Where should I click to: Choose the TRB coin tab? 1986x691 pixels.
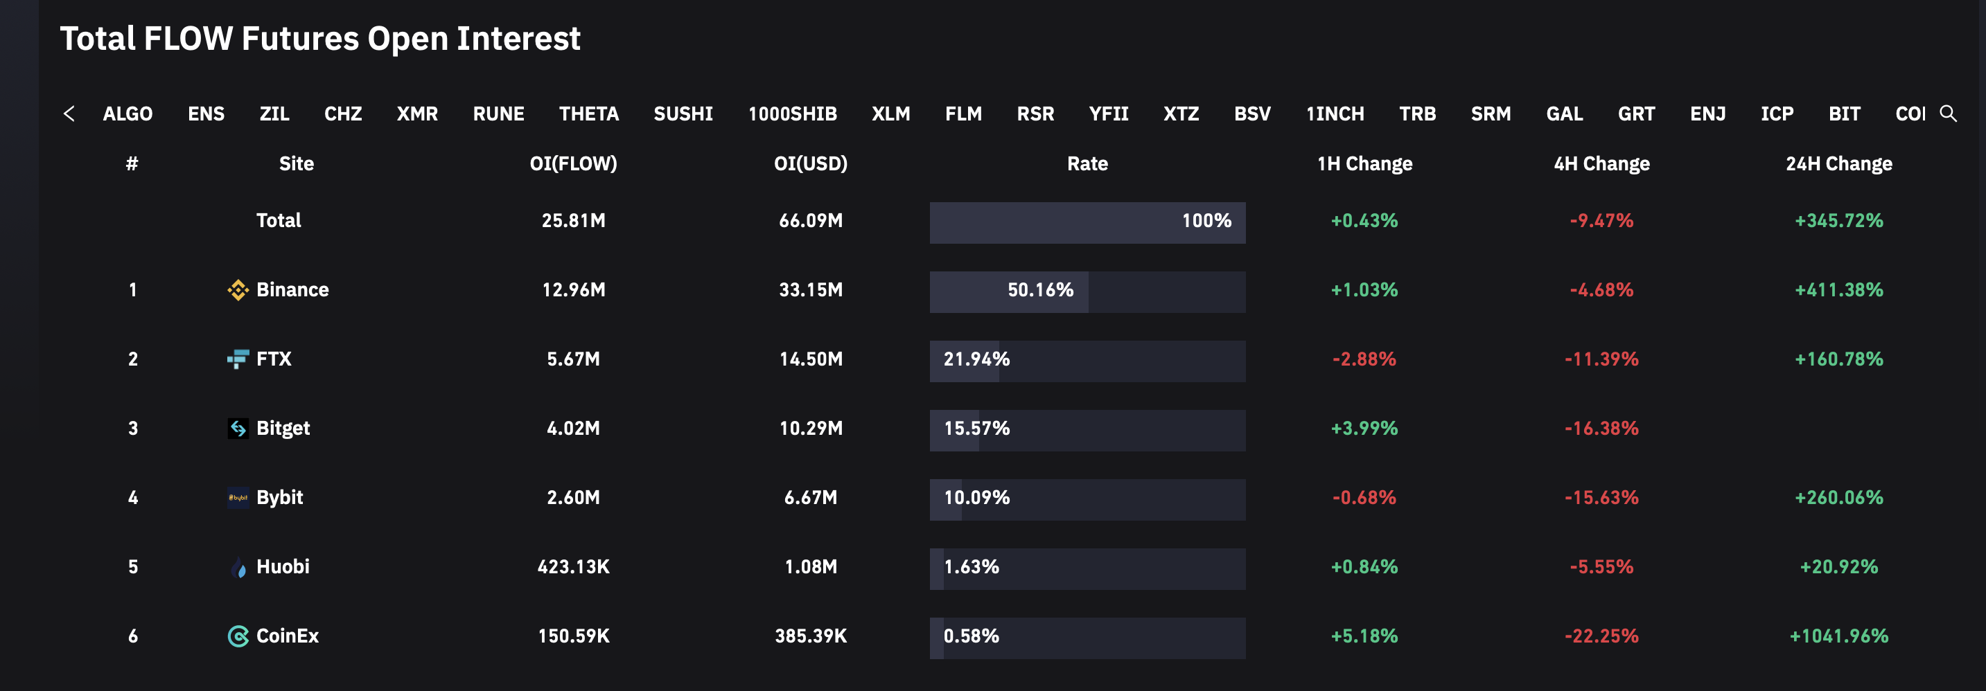coord(1417,114)
